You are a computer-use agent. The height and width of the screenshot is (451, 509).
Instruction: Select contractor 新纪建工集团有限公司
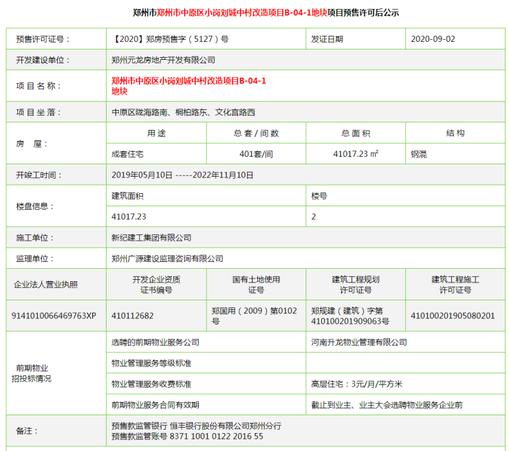[x=151, y=238]
